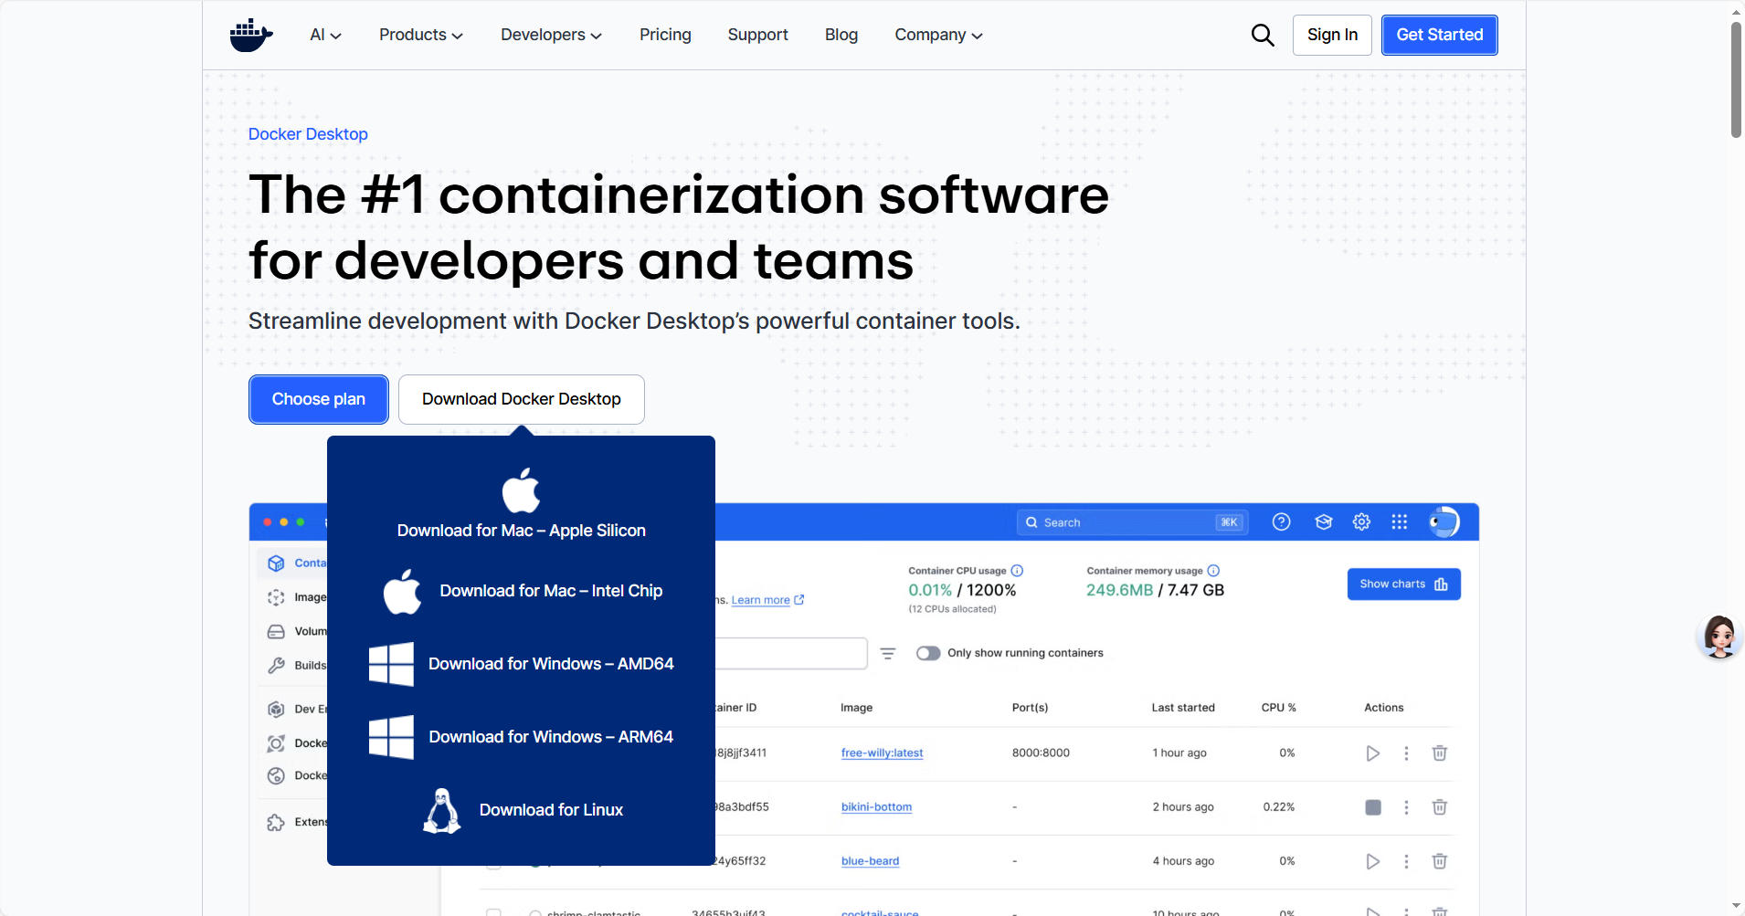Select Download for Windows – ARM64
The width and height of the screenshot is (1745, 916).
(551, 737)
